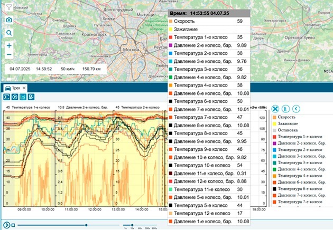This screenshot has width=333, height=230.
Task: Click the legend swatch for Температура 4-е колесо
Action: click(274, 176)
